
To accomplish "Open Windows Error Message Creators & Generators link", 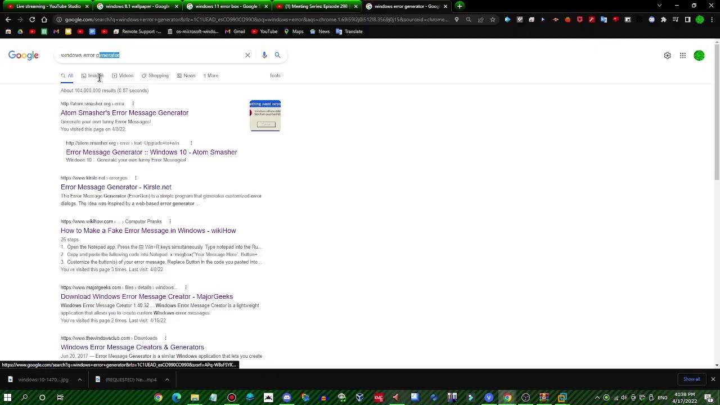I will click(x=132, y=347).
